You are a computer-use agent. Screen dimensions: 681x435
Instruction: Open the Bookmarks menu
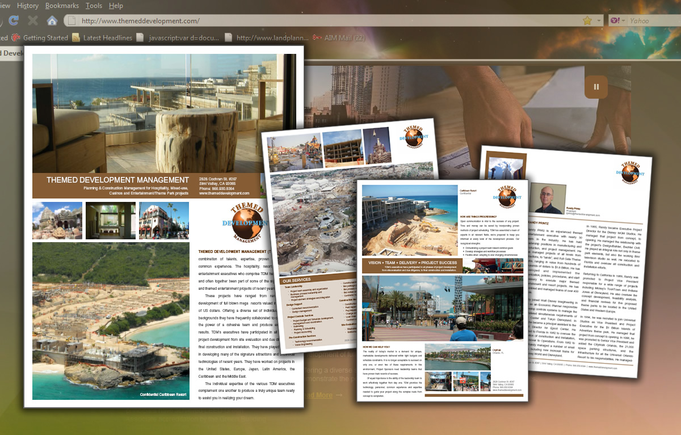coord(62,6)
